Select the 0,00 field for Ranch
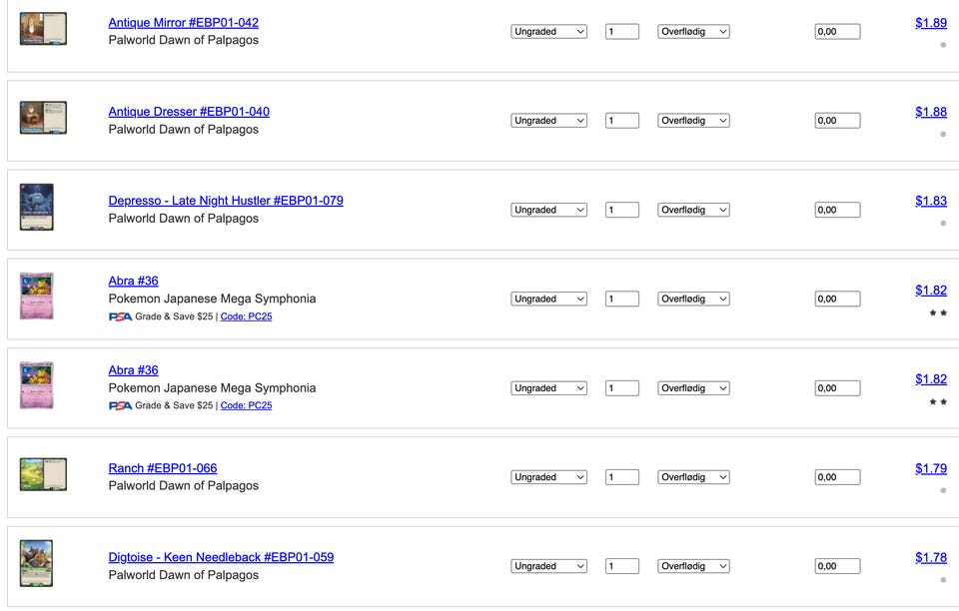The image size is (959, 611). (x=837, y=477)
